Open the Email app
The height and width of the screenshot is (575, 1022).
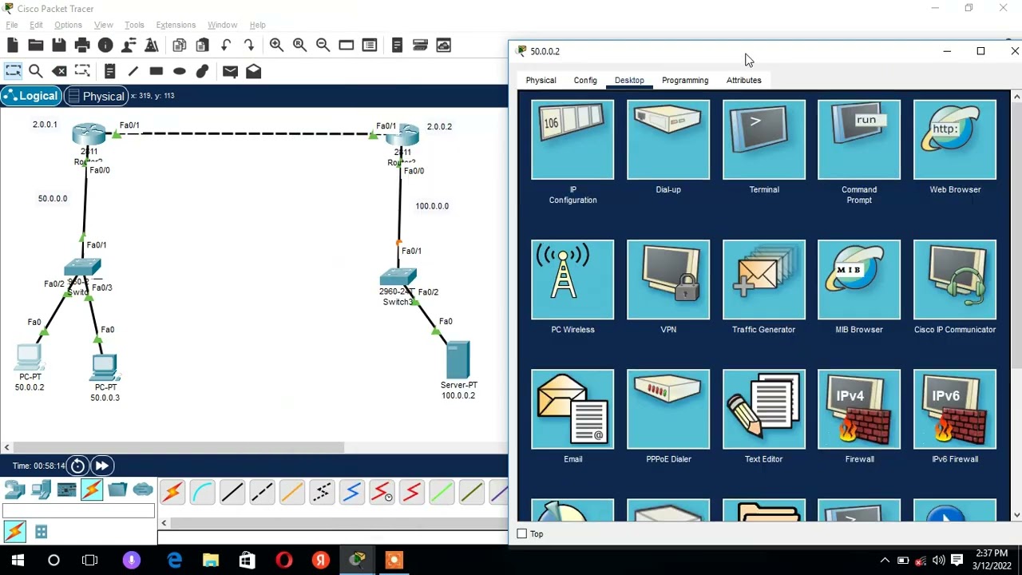coord(572,409)
